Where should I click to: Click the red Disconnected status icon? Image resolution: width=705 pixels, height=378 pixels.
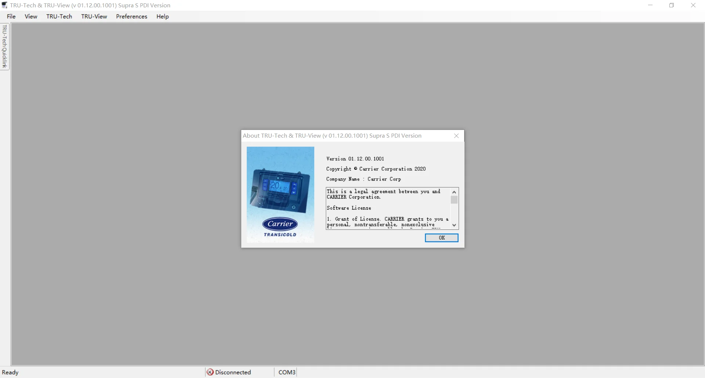pyautogui.click(x=210, y=372)
